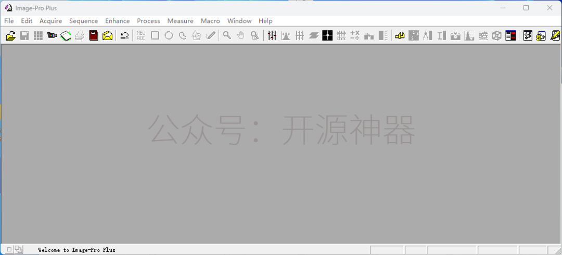This screenshot has height=255, width=562.
Task: Open the Edit menu
Action: pos(27,21)
